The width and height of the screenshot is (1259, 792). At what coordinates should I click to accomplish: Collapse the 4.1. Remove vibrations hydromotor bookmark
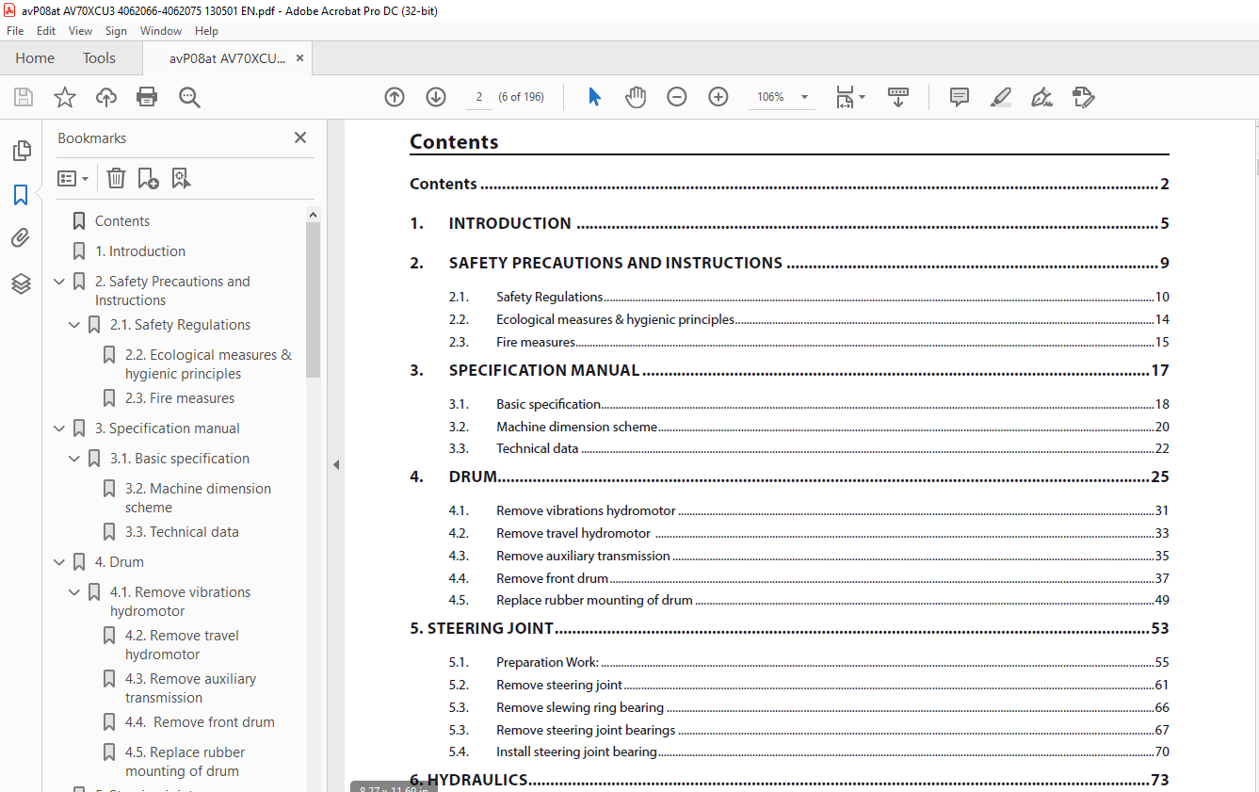pos(75,592)
